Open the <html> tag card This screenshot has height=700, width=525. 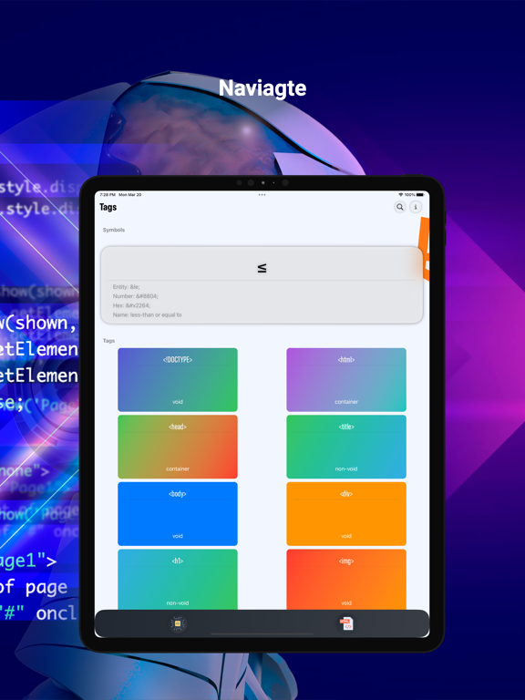pos(346,380)
